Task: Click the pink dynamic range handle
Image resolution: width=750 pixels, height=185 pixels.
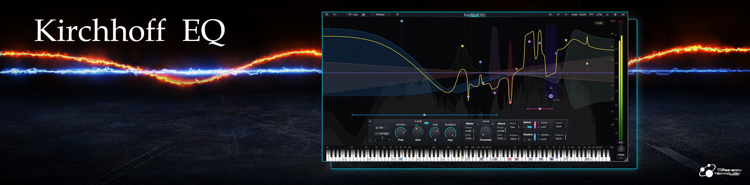Action: point(540,109)
